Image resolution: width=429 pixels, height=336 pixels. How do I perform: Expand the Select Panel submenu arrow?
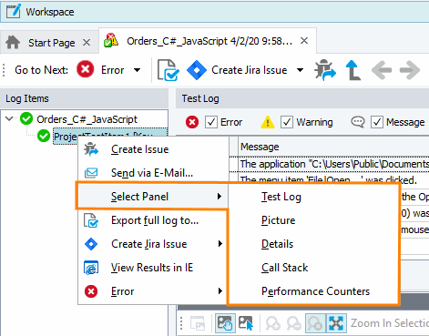(220, 197)
